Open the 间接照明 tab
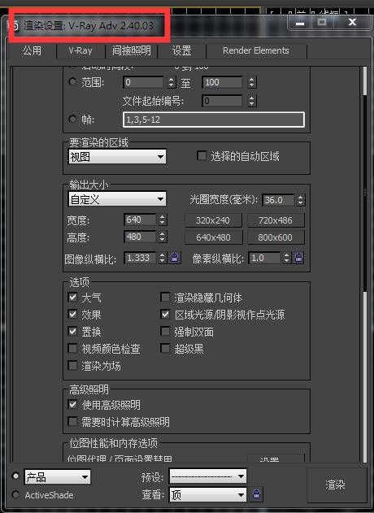This screenshot has height=513, width=374. pyautogui.click(x=131, y=50)
